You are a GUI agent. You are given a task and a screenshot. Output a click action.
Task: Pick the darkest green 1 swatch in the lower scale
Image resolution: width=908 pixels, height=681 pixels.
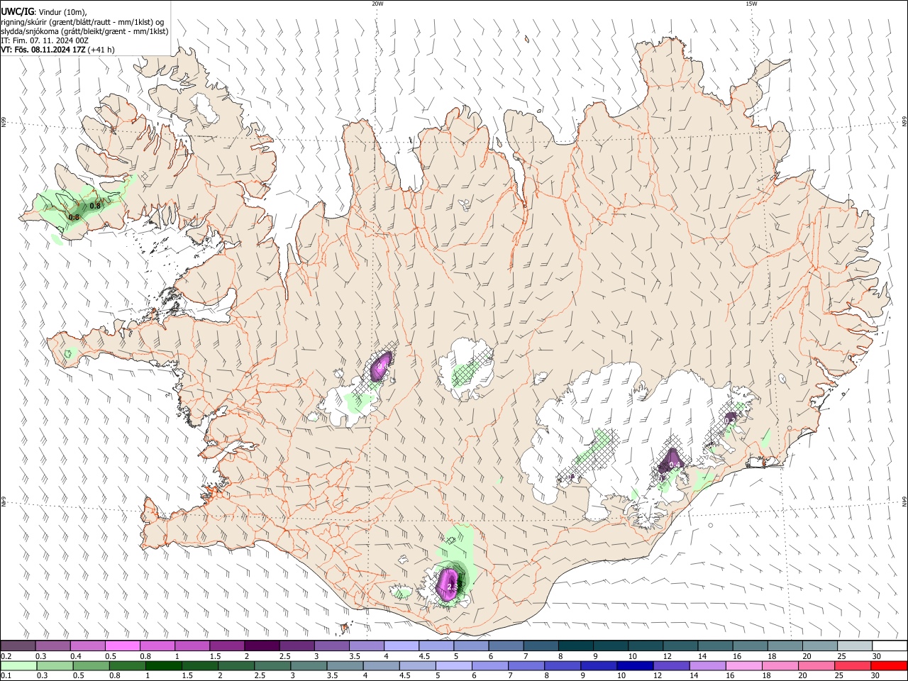[163, 665]
